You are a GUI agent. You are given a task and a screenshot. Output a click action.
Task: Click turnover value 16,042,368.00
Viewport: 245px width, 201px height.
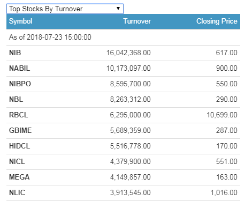(128, 53)
